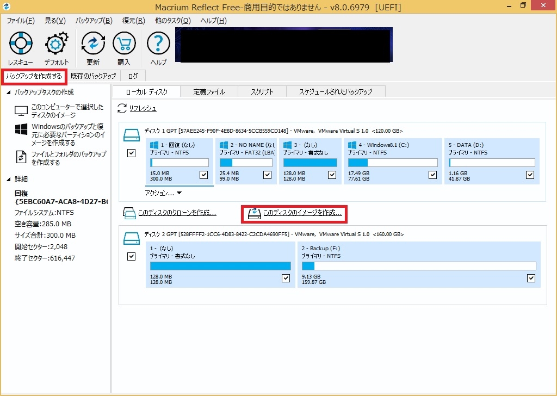Image resolution: width=557 pixels, height=396 pixels.
Task: Click usage bar of Windows8.1 (C:) partition
Action: (393, 163)
